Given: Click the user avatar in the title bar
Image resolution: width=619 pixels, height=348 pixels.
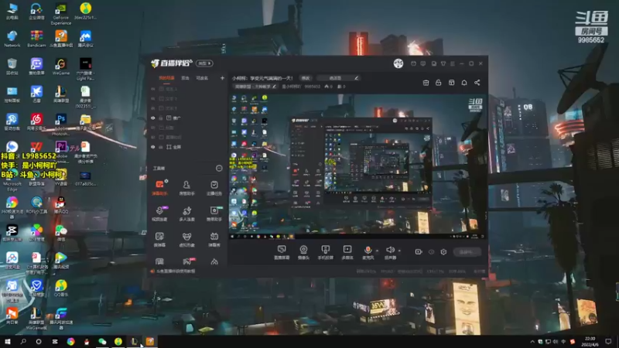Looking at the screenshot, I should coord(398,63).
